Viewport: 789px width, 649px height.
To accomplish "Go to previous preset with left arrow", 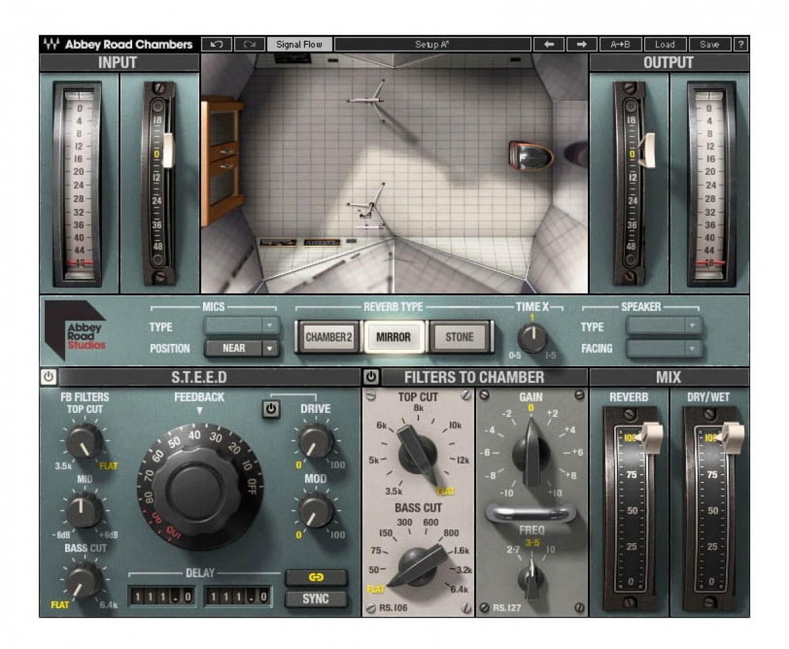I will (549, 45).
